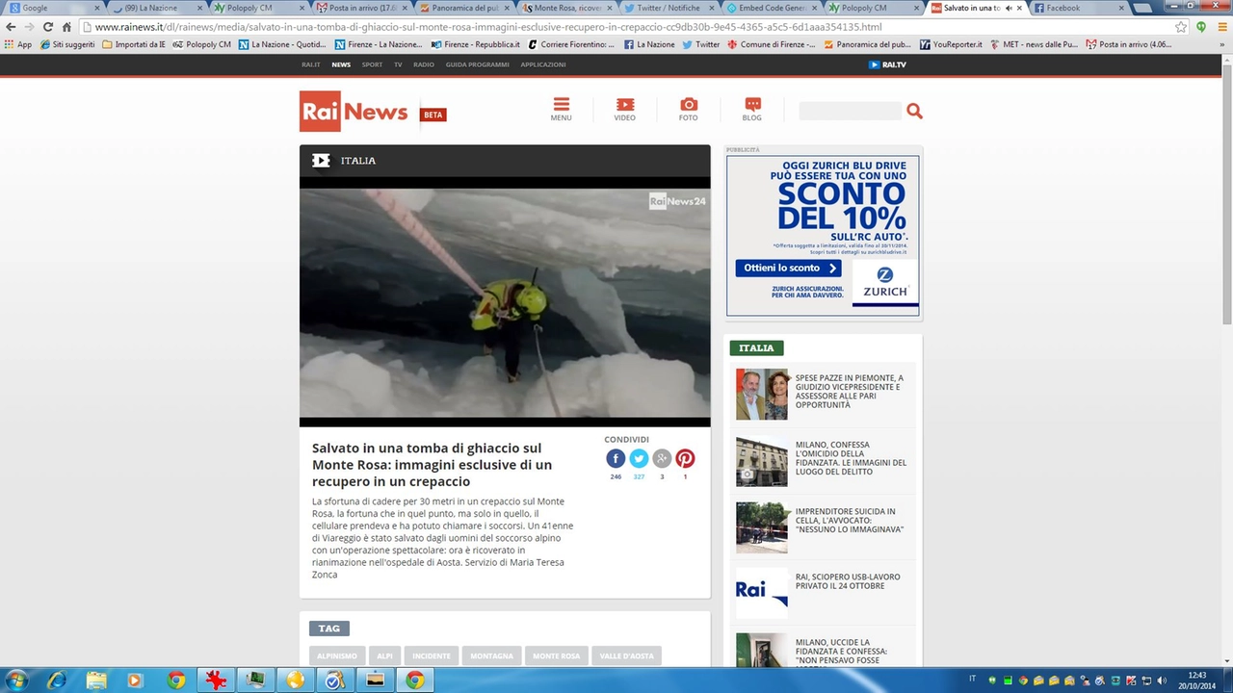This screenshot has height=693, width=1233.
Task: Click the video icon beside ITALIA header
Action: coord(321,161)
